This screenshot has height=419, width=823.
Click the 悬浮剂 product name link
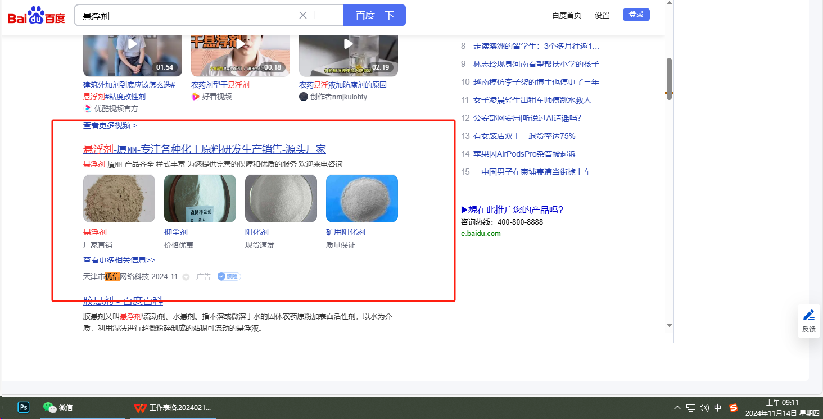click(95, 232)
